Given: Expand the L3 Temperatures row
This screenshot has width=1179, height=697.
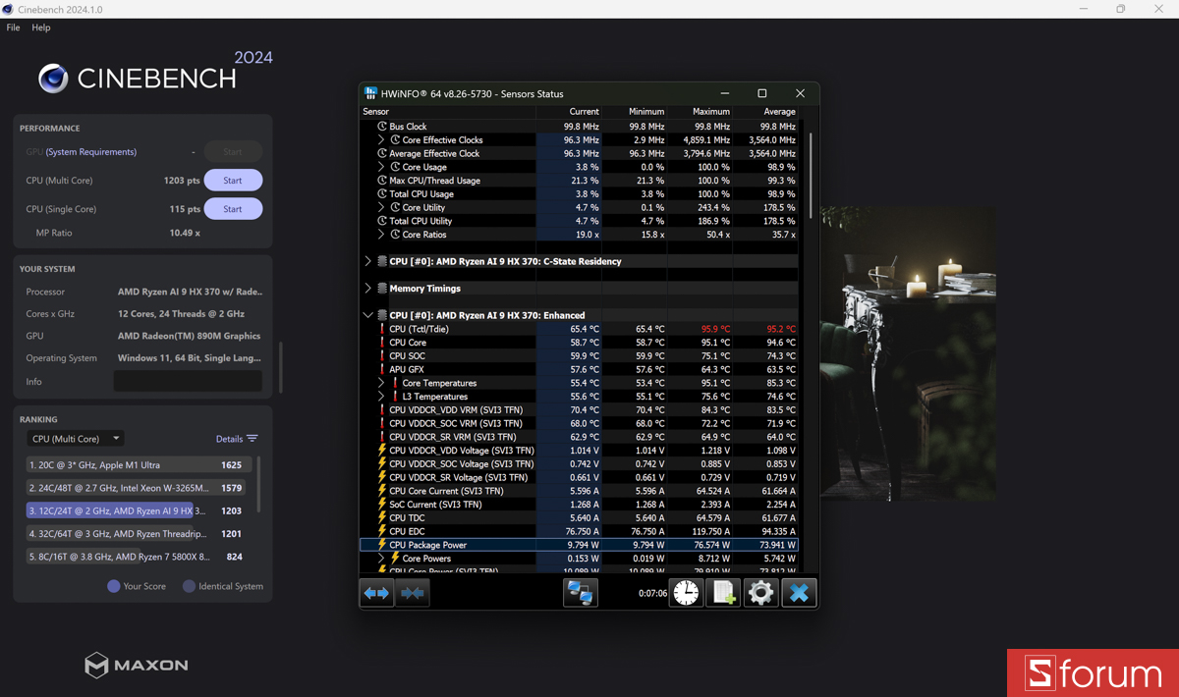Looking at the screenshot, I should (381, 397).
